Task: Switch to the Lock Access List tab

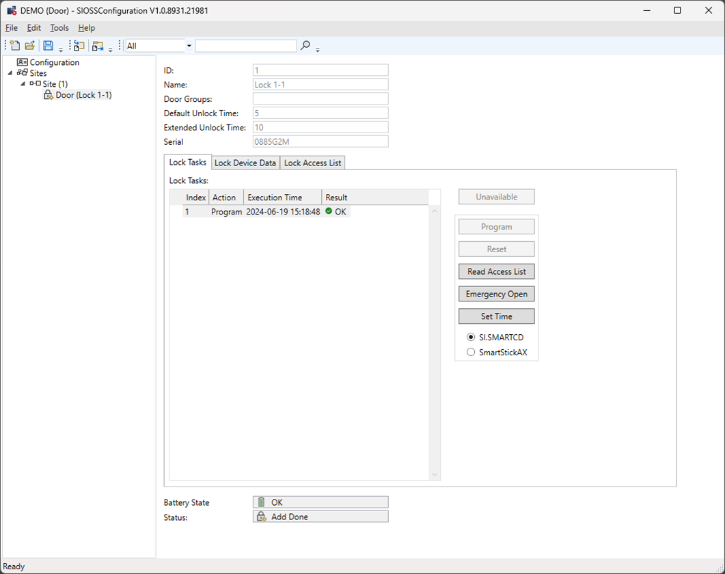Action: click(312, 163)
